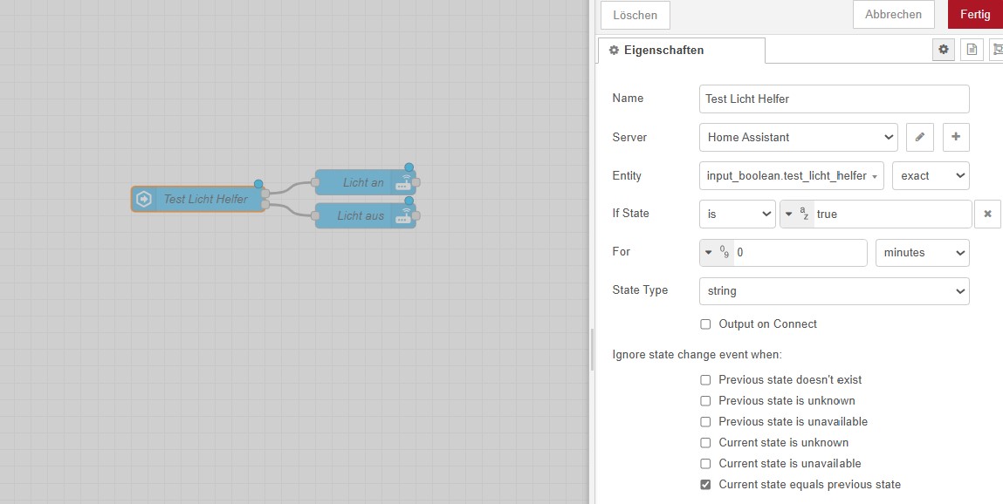Open the Server dropdown showing Home Assistant
Viewport: 1003px width, 504px height.
(x=798, y=137)
